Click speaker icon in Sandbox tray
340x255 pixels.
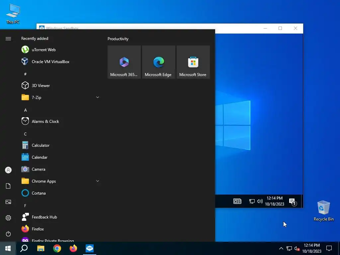(x=260, y=201)
